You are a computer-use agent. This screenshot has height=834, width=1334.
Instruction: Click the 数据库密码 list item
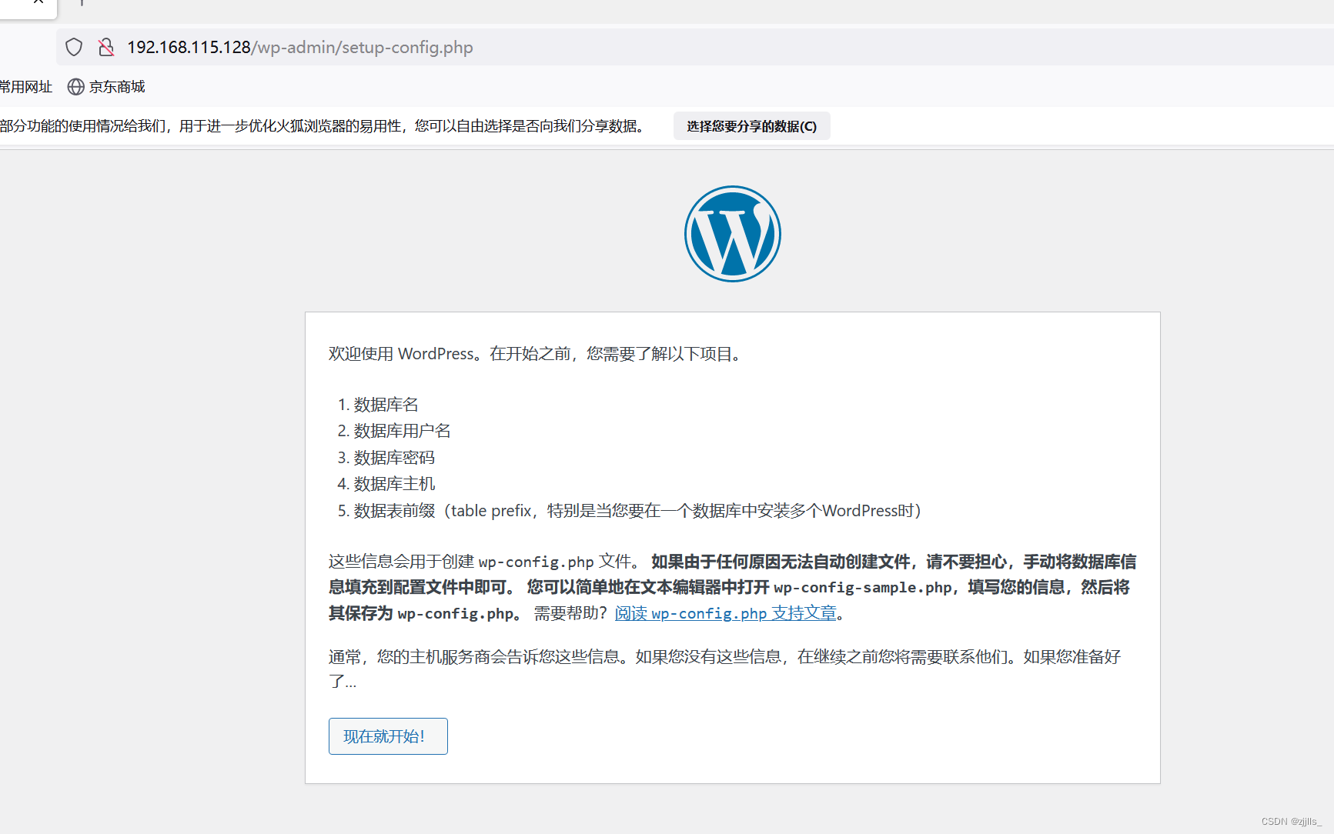point(393,457)
